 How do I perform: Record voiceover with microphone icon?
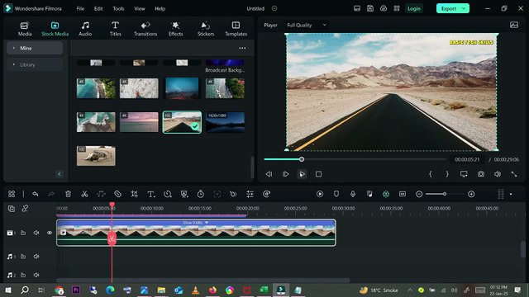coord(353,194)
